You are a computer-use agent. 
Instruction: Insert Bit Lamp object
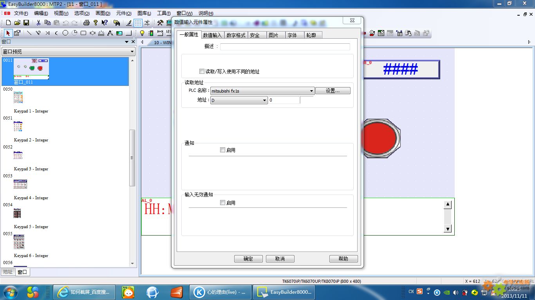pos(142,33)
